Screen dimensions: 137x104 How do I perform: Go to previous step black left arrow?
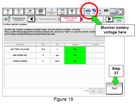pos(31,19)
